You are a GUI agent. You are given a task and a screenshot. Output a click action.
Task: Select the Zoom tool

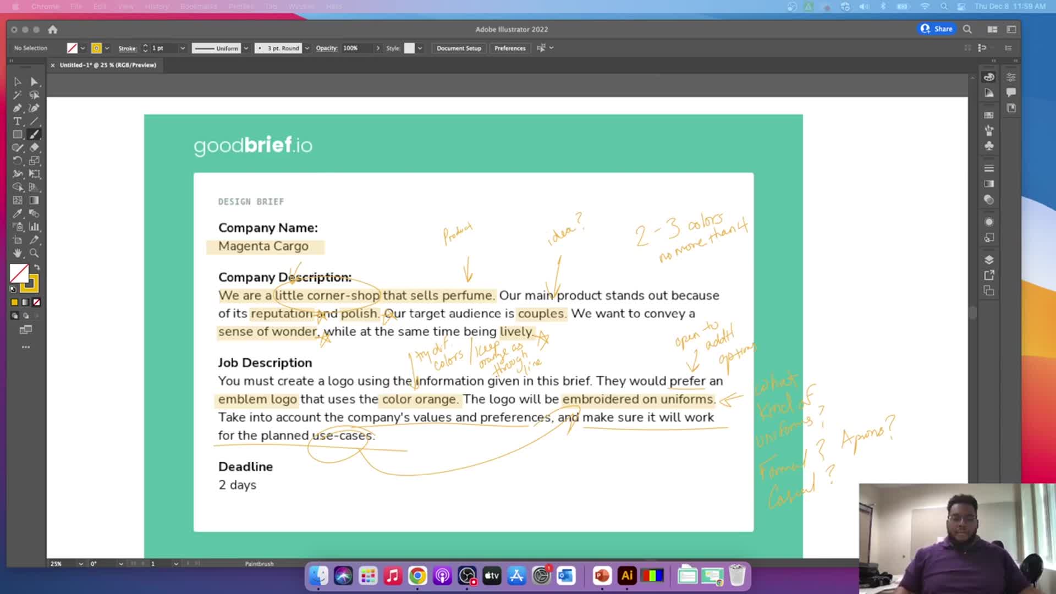[34, 254]
